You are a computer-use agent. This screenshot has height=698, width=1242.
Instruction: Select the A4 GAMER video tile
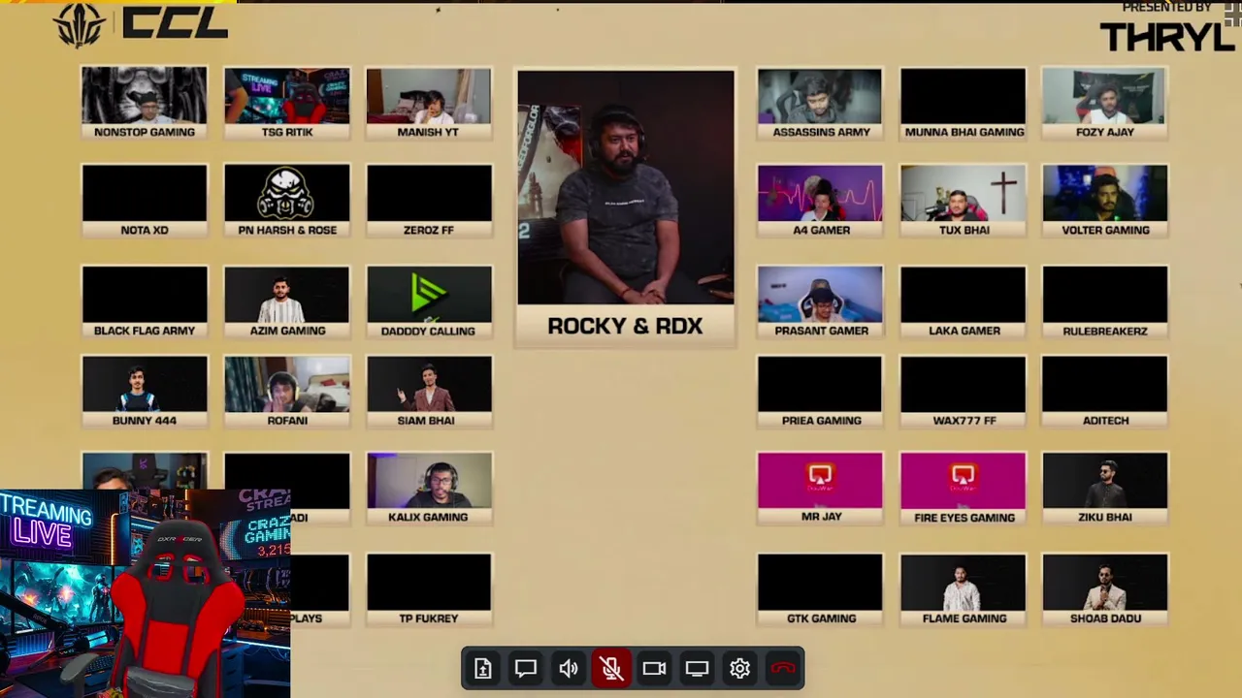pos(820,201)
